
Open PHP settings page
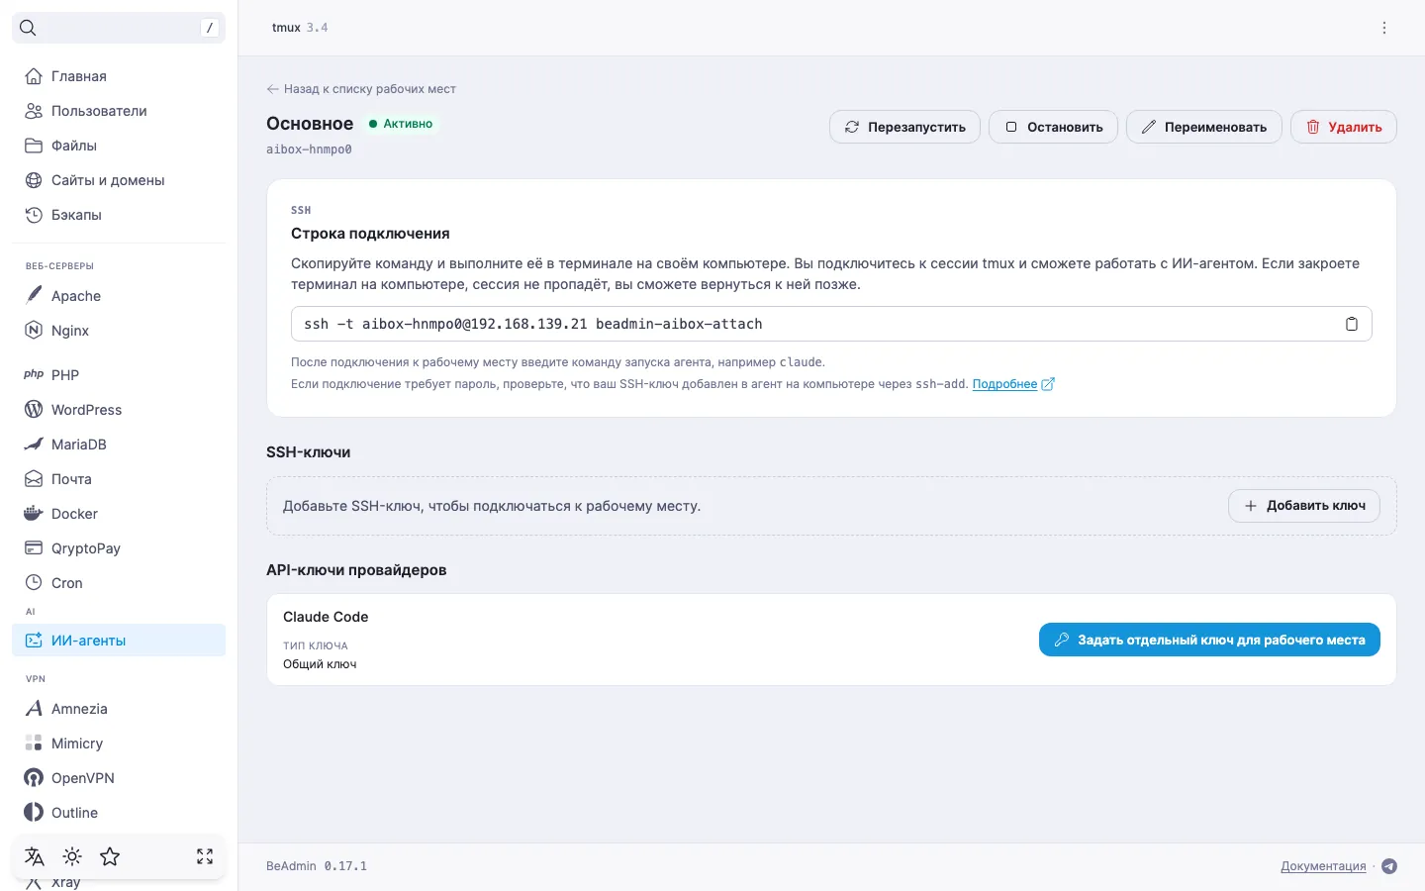tap(119, 375)
